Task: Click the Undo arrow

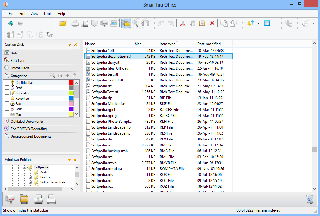Action: pyautogui.click(x=161, y=23)
